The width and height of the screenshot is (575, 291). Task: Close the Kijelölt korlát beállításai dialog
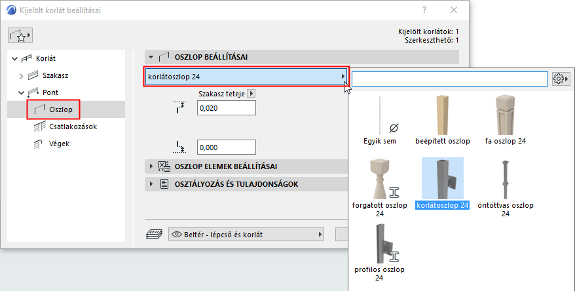[454, 10]
